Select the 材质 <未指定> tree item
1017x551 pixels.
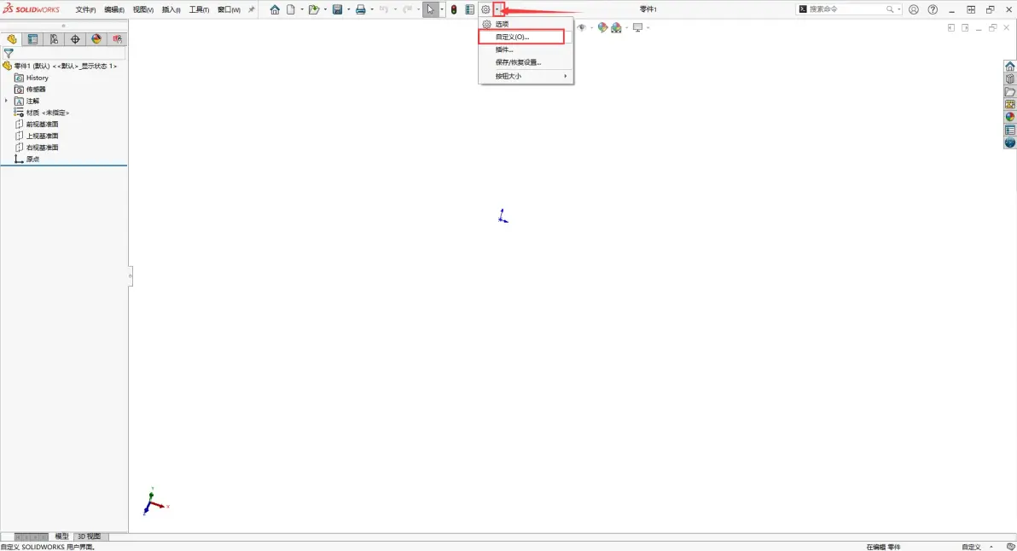[47, 113]
